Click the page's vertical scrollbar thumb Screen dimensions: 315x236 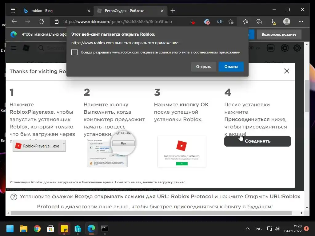(x=307, y=96)
